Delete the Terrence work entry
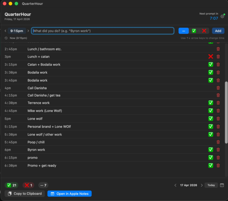Image resolution: width=228 pixels, height=201 pixels. (218, 103)
